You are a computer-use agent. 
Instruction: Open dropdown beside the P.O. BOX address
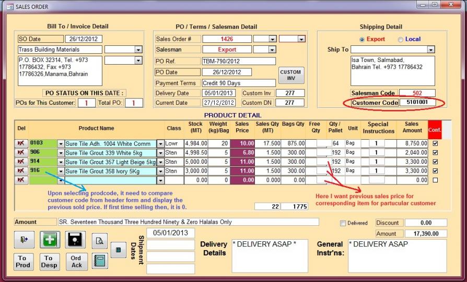click(x=138, y=60)
